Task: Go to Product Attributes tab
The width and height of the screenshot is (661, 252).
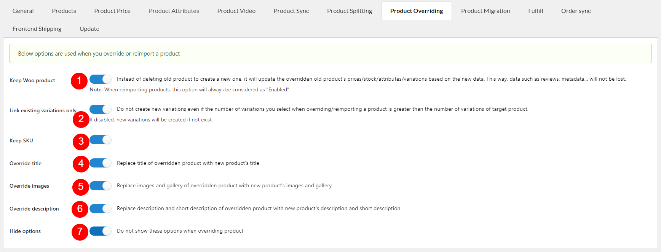Action: [174, 11]
